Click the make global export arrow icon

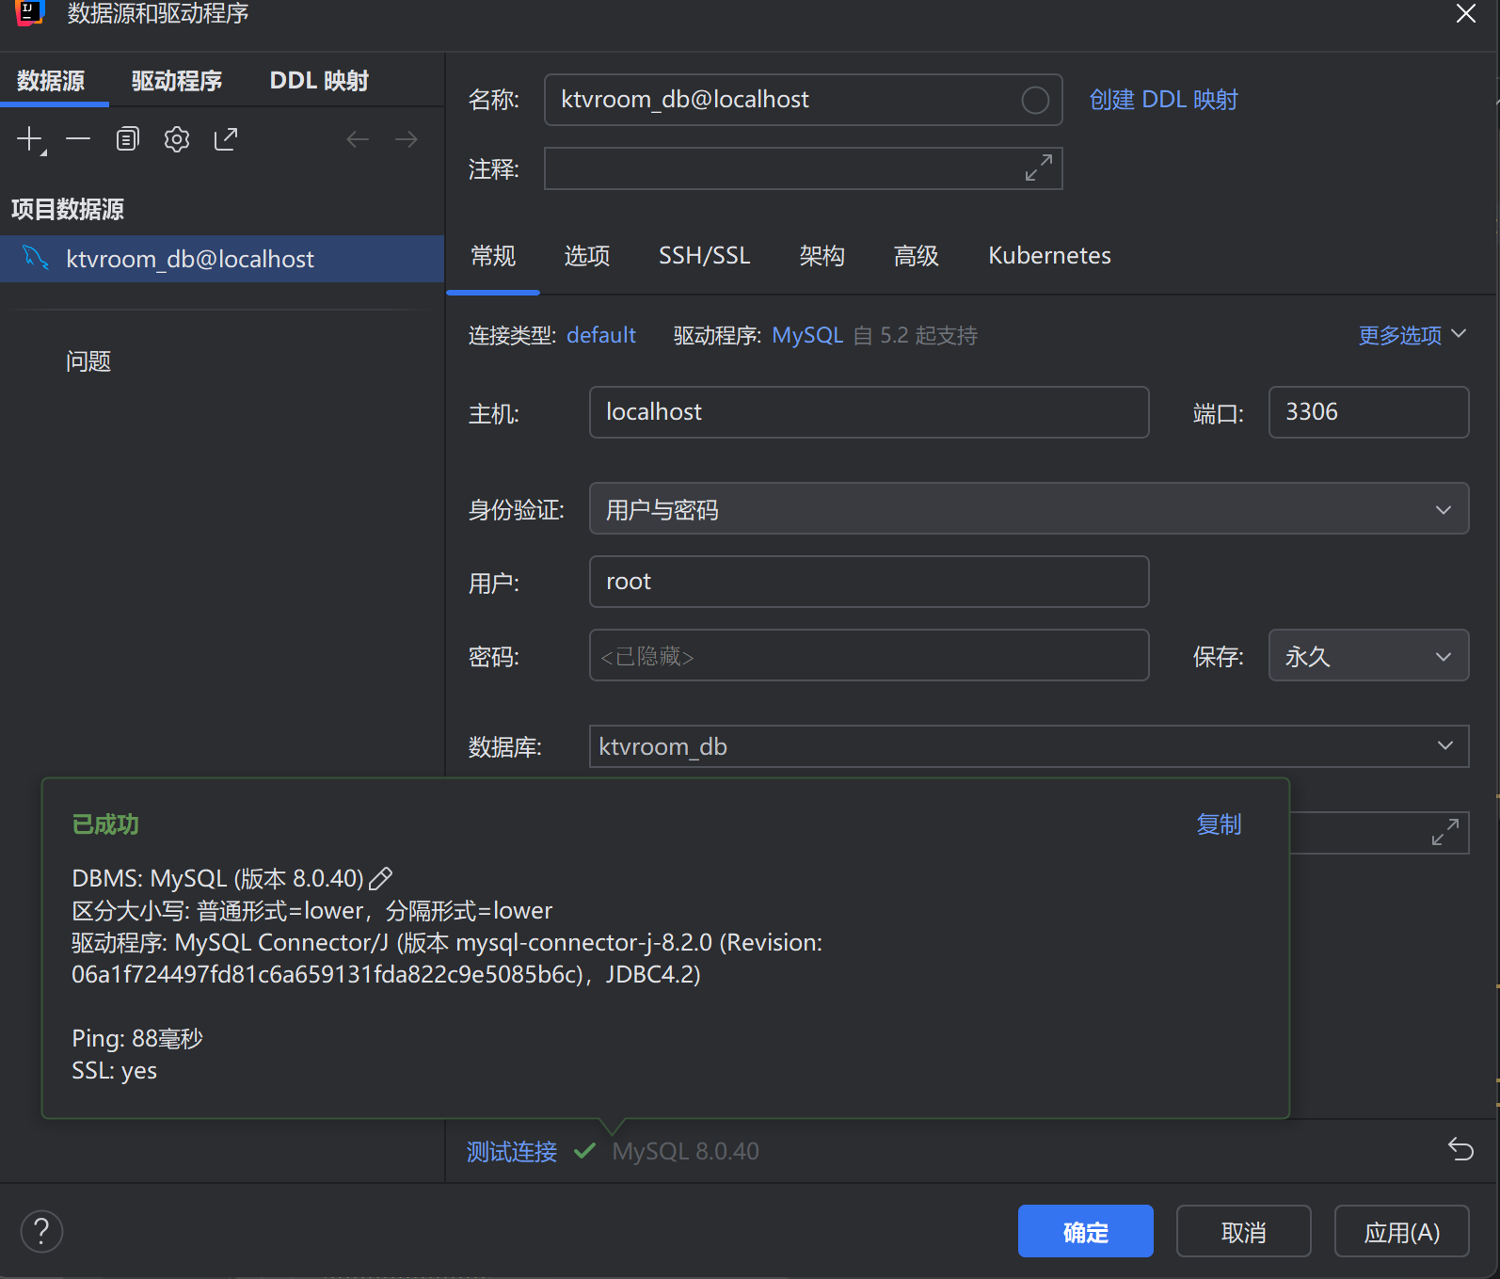(x=226, y=140)
